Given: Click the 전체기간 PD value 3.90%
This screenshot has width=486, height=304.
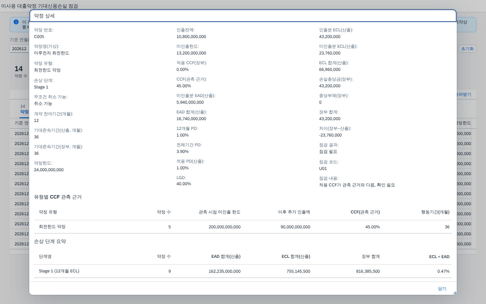Looking at the screenshot, I should tap(183, 151).
